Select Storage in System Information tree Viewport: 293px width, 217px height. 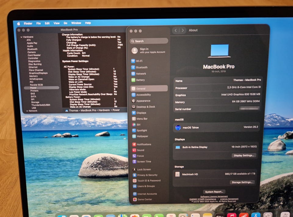tap(35, 102)
